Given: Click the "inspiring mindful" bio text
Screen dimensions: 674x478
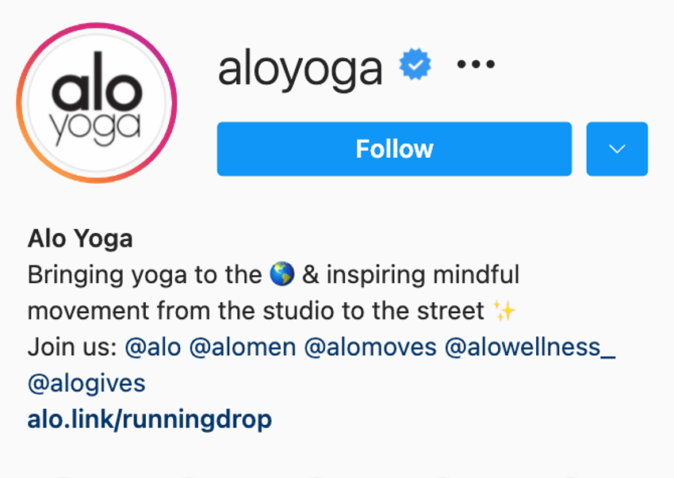Looking at the screenshot, I should (x=423, y=275).
